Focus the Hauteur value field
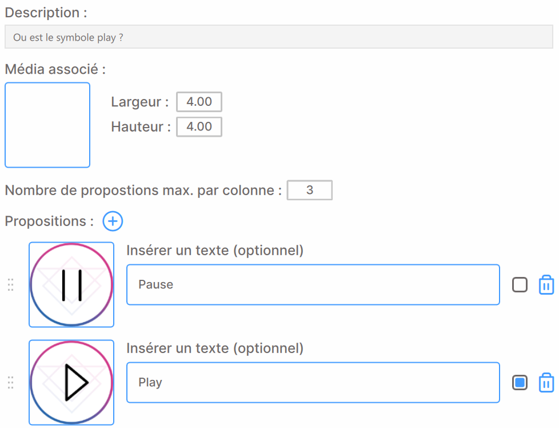This screenshot has height=428, width=559. click(199, 126)
